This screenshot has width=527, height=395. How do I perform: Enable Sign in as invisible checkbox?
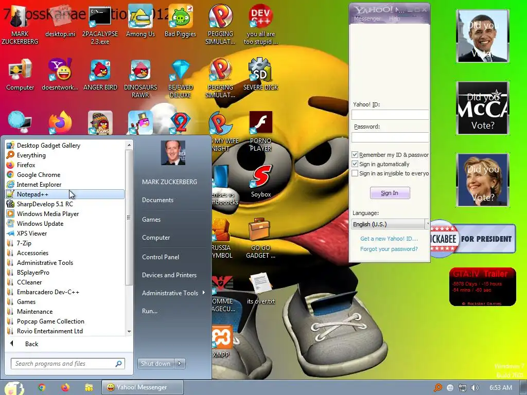pos(355,173)
